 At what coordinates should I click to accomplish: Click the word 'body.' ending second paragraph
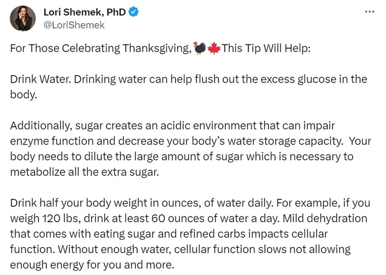click(23, 95)
